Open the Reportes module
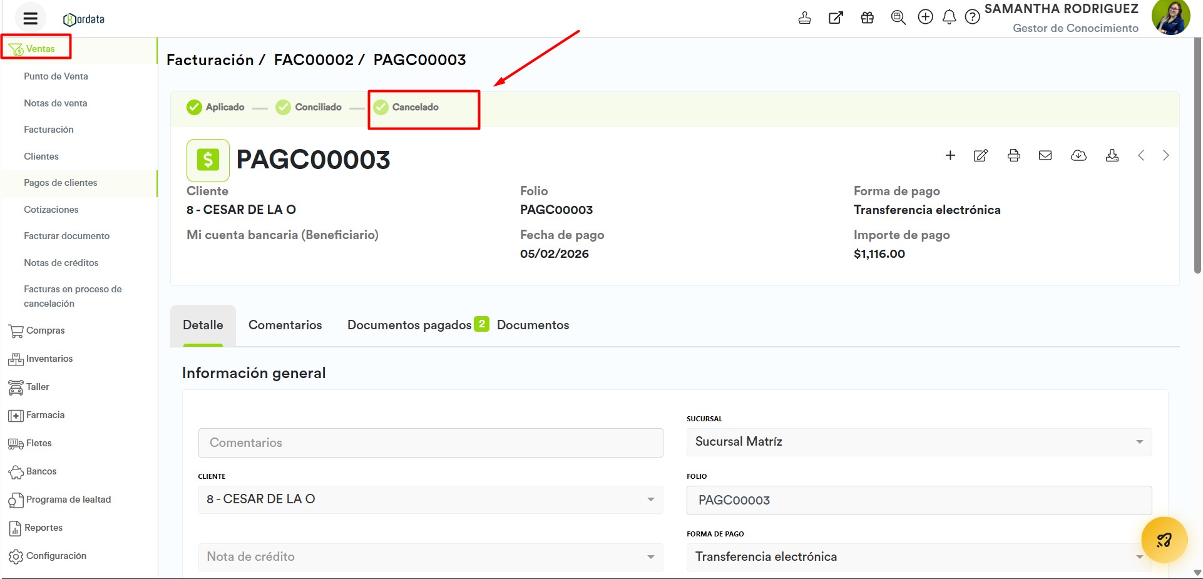This screenshot has width=1203, height=579. 36,528
